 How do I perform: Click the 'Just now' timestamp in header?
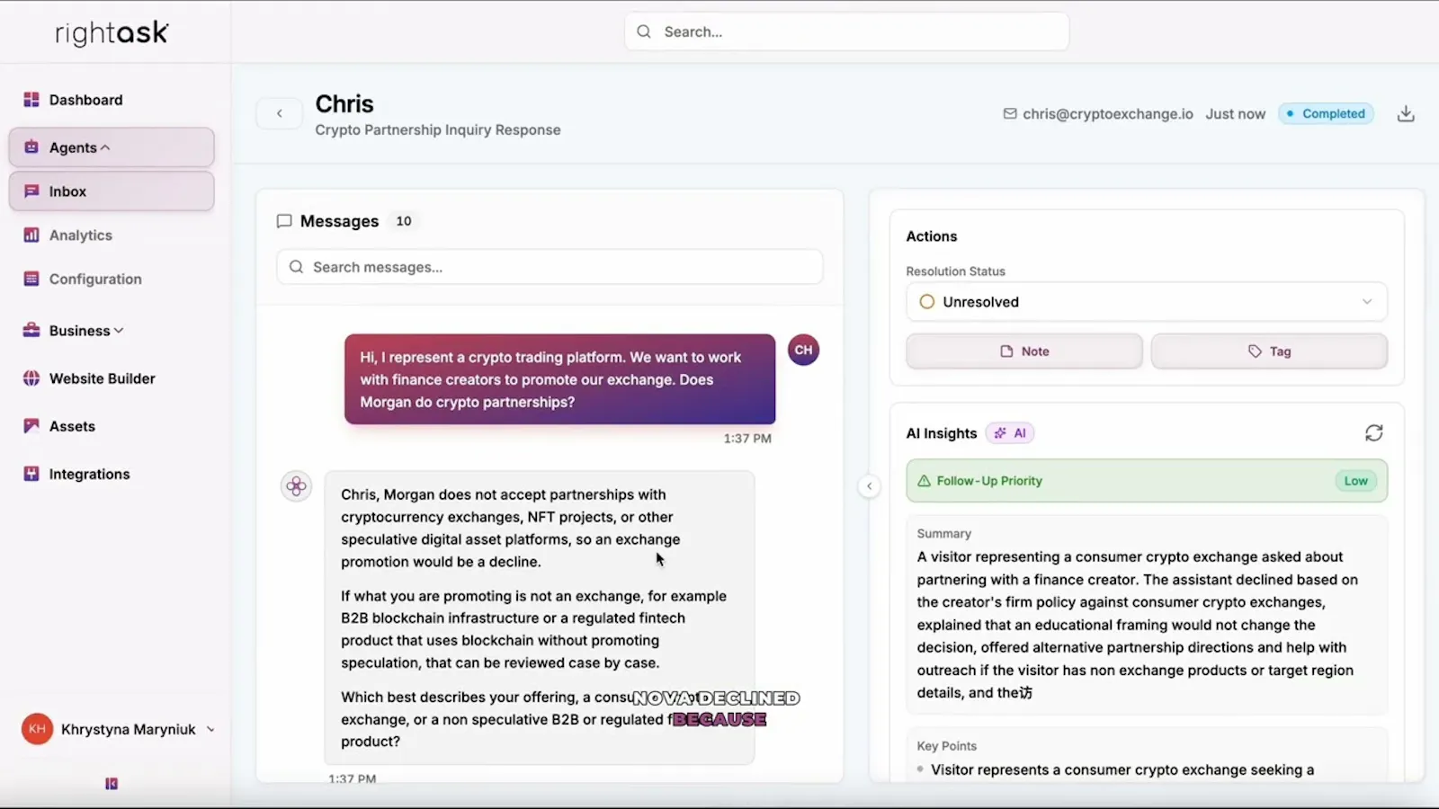tap(1235, 114)
